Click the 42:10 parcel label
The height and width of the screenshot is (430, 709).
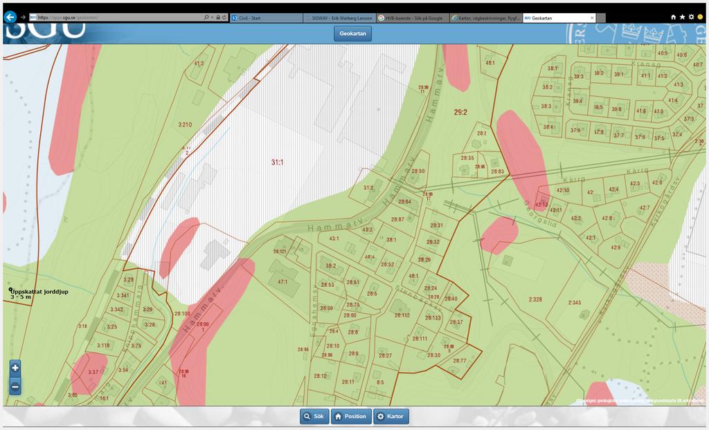coord(562,190)
